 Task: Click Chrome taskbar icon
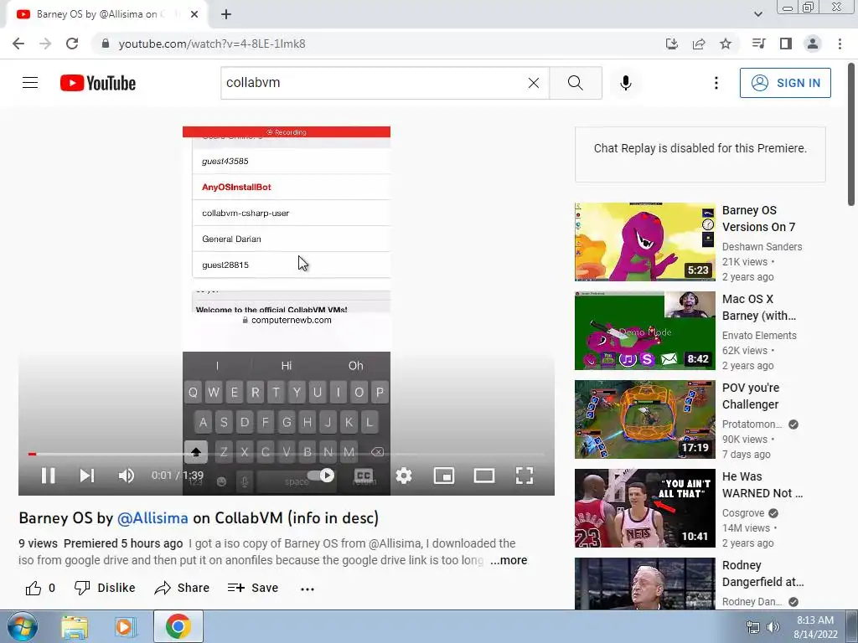click(x=178, y=626)
